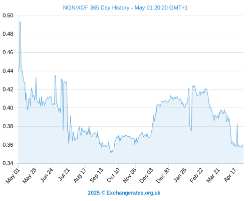Screen dimensions: 248x201
Task: Select the Jun 24 date label
Action: click(x=47, y=175)
